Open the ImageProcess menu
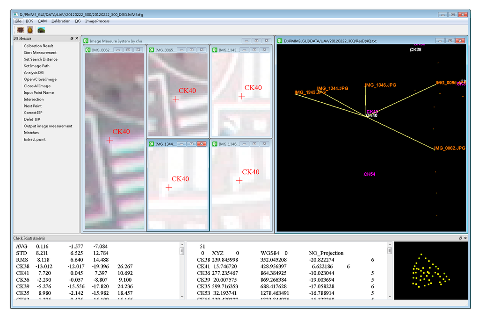 [97, 21]
